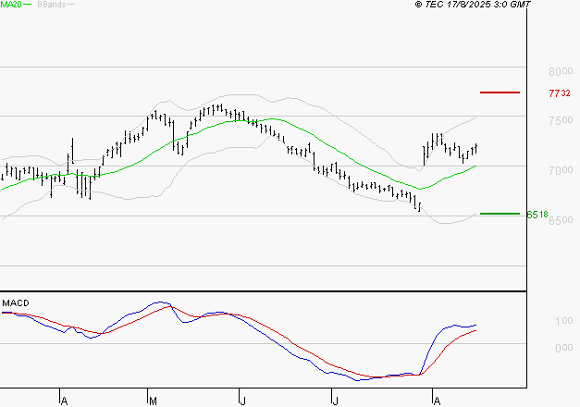Click the 7000 price axis label
This screenshot has width=580, height=407.
[x=561, y=170]
